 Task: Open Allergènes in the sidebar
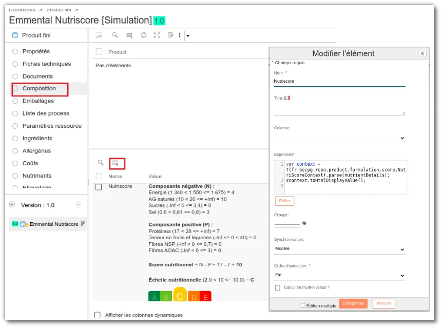point(36,151)
